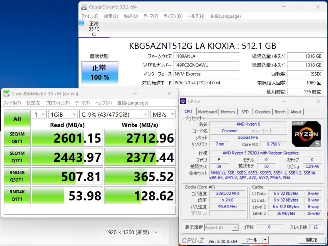The height and width of the screenshot is (246, 328).
Task: Run the RND4K Q32T1 benchmark
Action: (17, 176)
